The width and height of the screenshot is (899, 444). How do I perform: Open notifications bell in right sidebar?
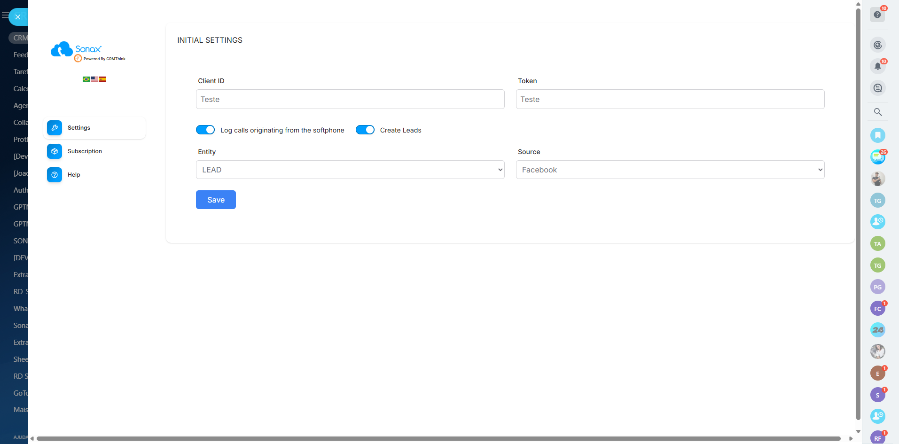[877, 66]
